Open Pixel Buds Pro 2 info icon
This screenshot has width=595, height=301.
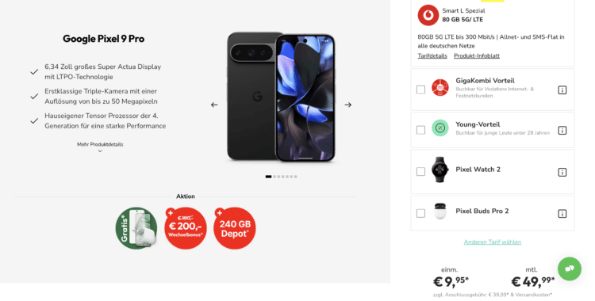(x=562, y=214)
